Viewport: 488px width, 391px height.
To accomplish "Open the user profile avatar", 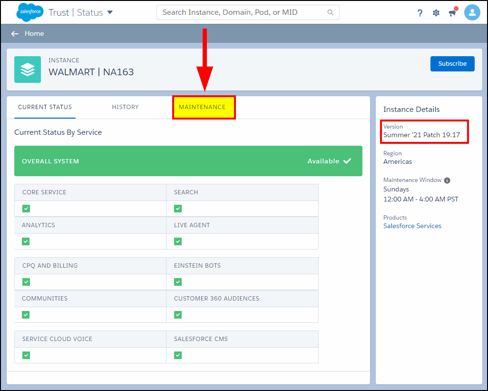I will point(472,12).
